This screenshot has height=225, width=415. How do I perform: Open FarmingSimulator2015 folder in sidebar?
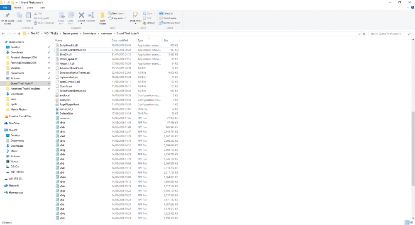click(x=23, y=63)
